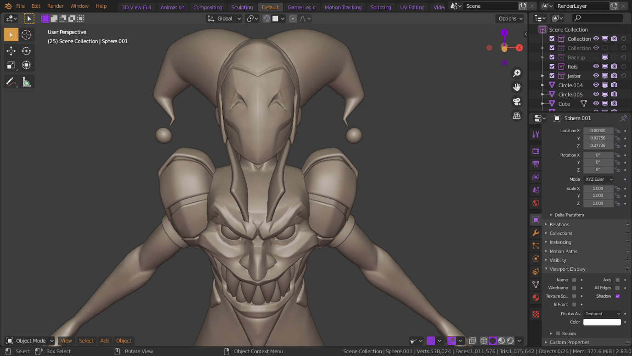
Task: Expand the Relations panel
Action: (x=559, y=225)
